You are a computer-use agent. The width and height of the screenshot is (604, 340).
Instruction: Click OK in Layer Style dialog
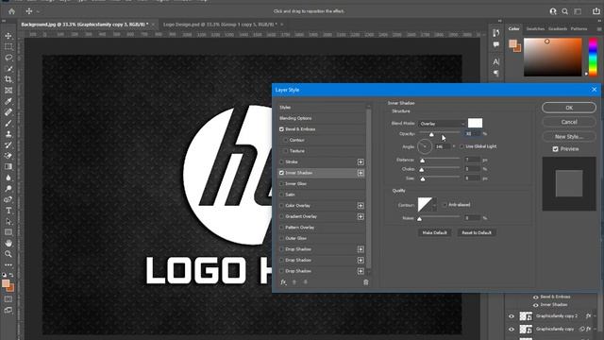[x=569, y=108]
